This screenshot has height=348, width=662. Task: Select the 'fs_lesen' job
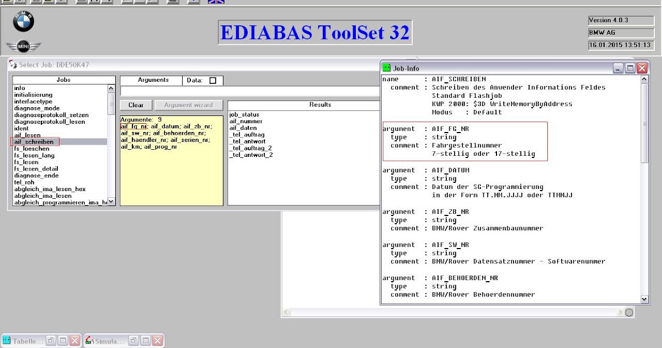26,162
